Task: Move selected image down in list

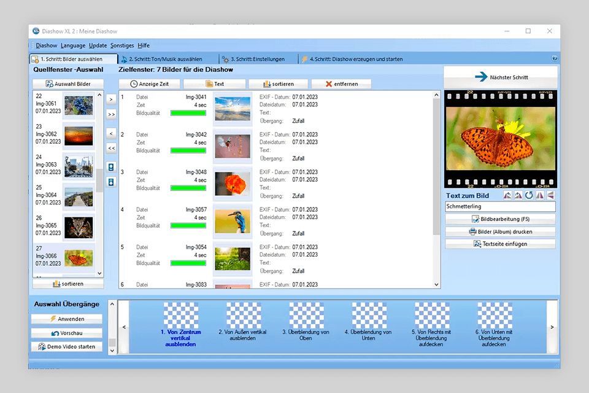Action: [x=111, y=182]
